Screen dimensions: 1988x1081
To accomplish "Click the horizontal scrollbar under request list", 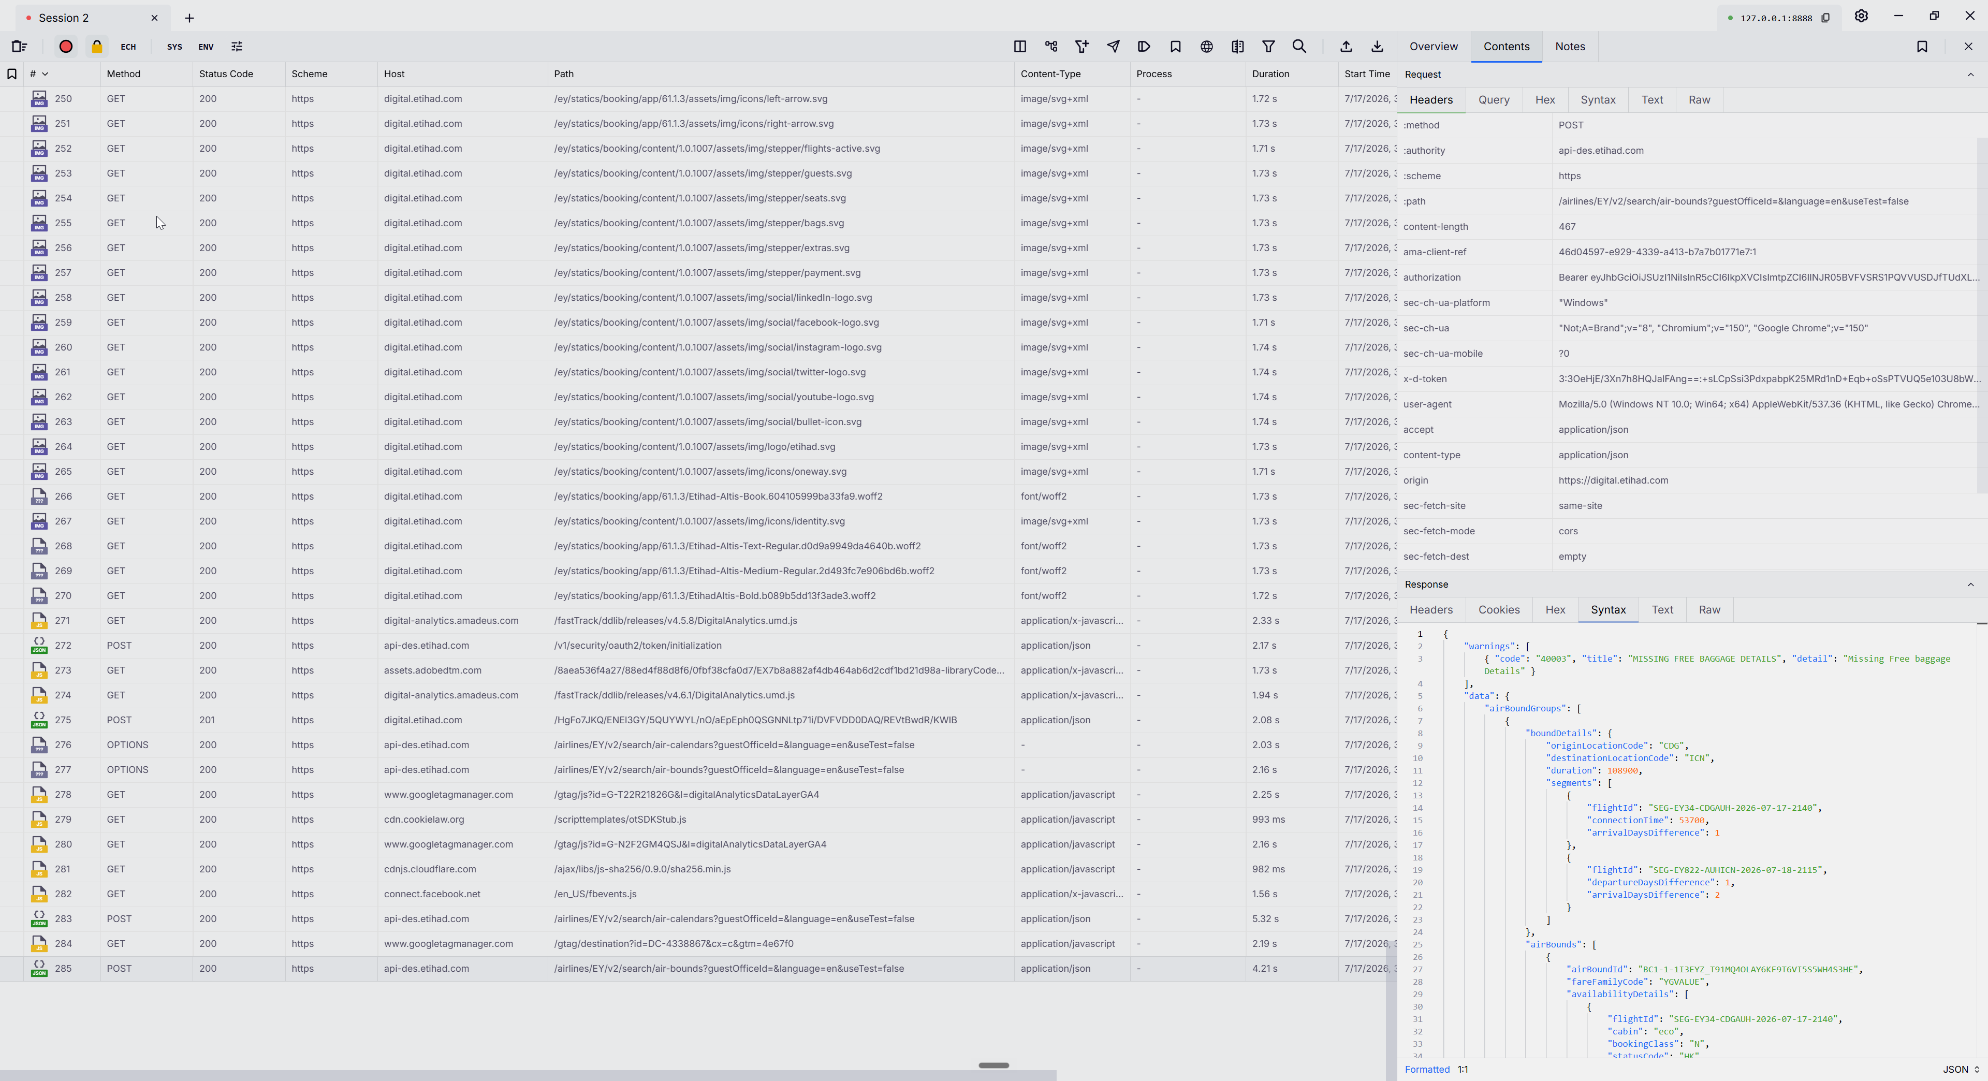I will point(528,1075).
